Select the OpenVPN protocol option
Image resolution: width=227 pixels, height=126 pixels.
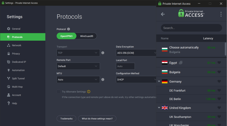[66, 36]
